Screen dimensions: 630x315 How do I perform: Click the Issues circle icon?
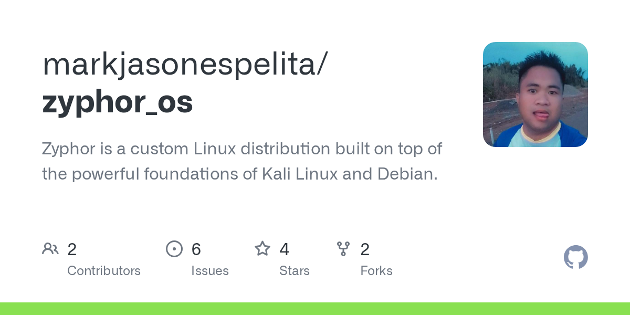[x=174, y=249]
